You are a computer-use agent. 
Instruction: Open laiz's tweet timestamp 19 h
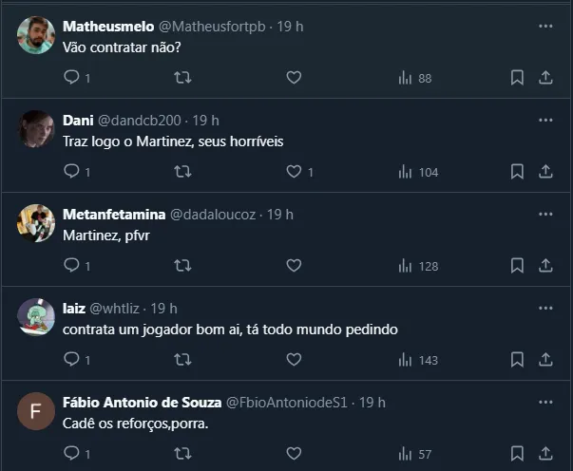click(x=163, y=309)
